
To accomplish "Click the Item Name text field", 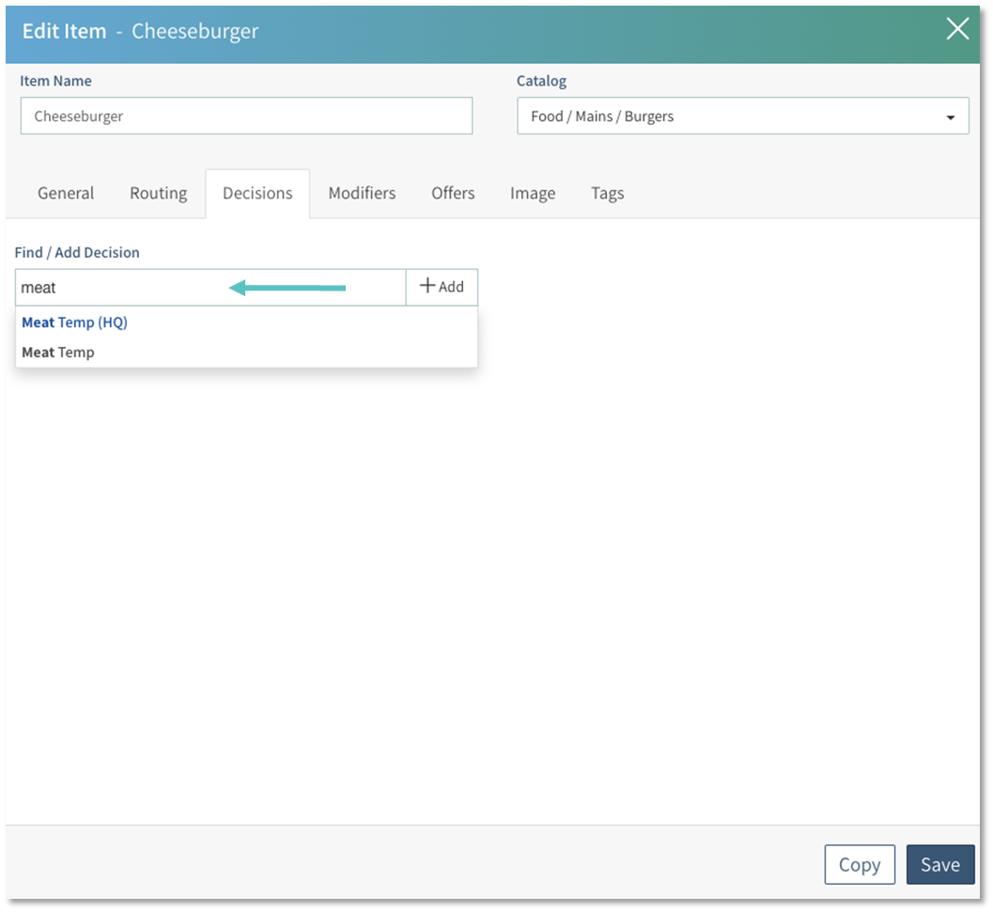I will [x=246, y=117].
